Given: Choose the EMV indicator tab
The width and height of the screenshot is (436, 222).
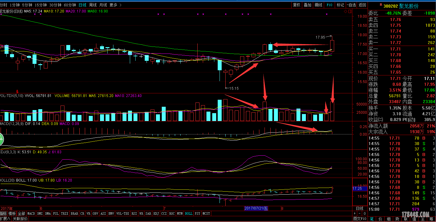Looking at the screenshot, I should coord(111,213).
